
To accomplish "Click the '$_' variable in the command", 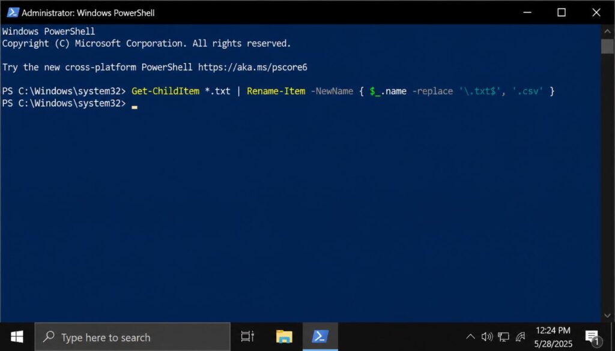I will pyautogui.click(x=375, y=91).
